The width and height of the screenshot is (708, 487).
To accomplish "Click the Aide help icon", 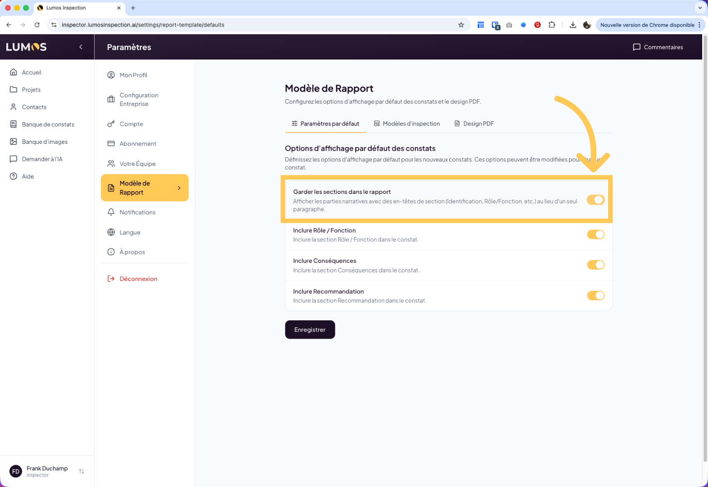I will (x=14, y=176).
